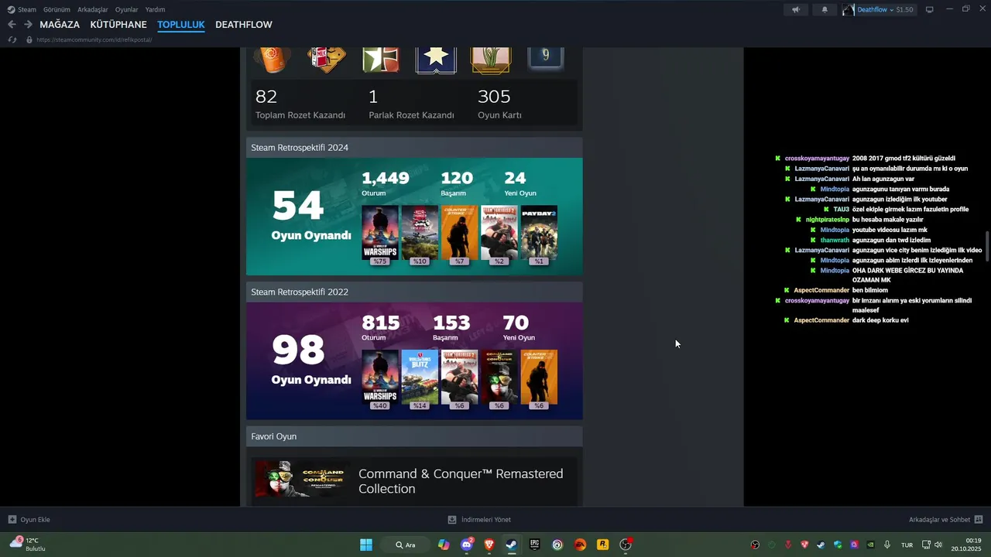Image resolution: width=991 pixels, height=557 pixels.
Task: Click the TAU3 username in chat
Action: 841,210
